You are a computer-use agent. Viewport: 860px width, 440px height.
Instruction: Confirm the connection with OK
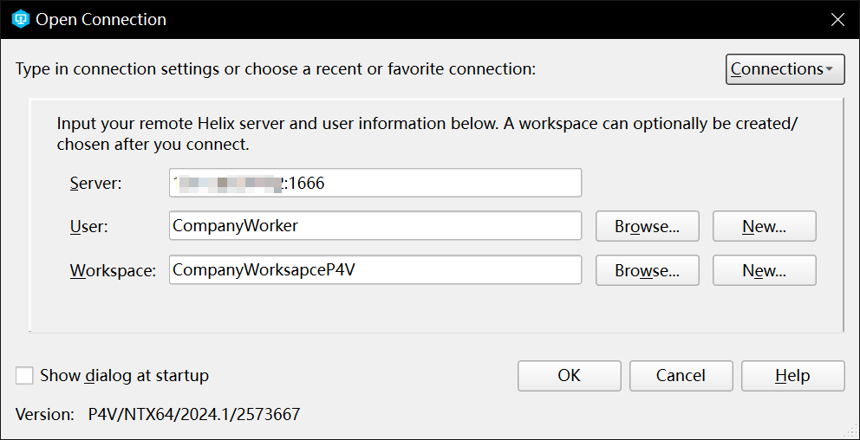point(570,376)
